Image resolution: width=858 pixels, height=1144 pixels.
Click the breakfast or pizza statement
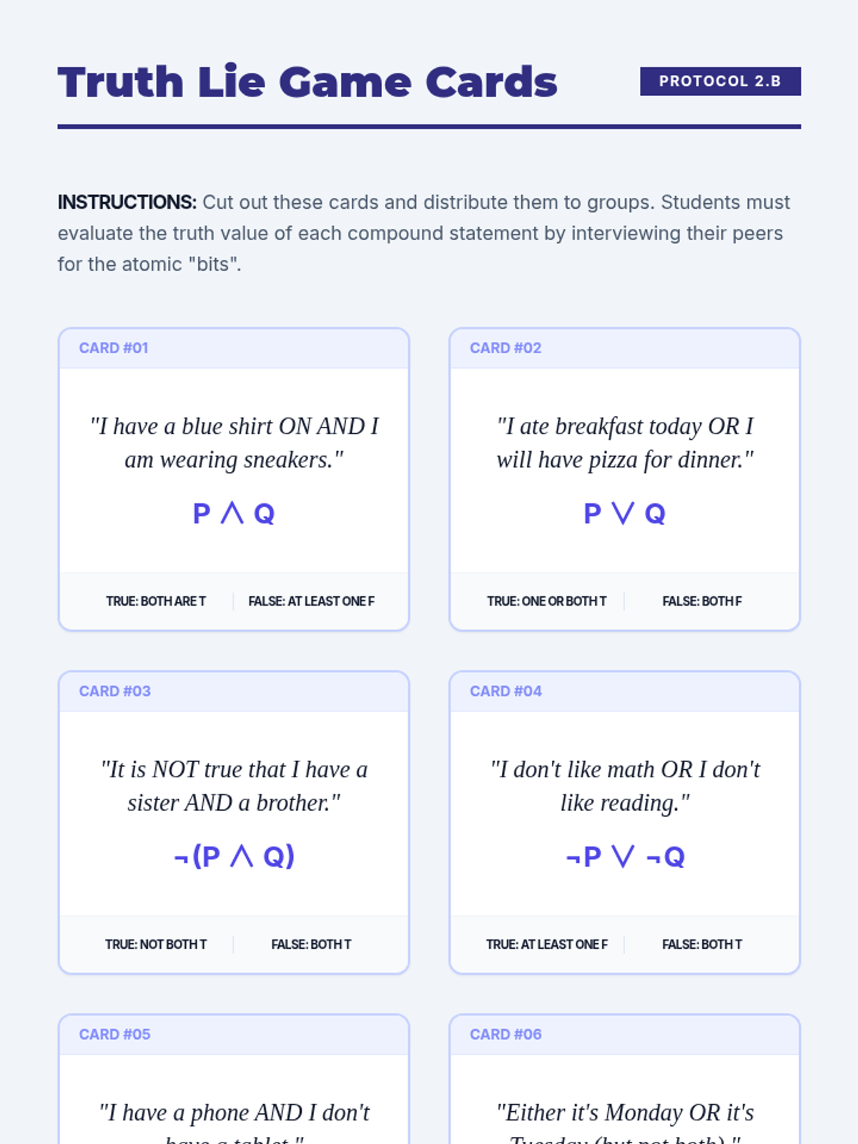pos(624,443)
